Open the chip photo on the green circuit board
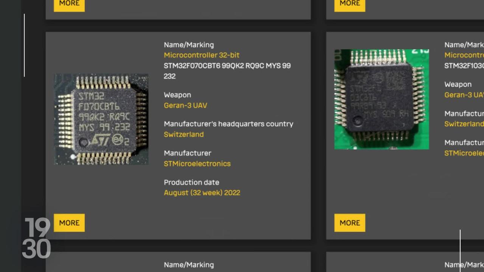Screen dimensions: 484x272 pos(382,99)
